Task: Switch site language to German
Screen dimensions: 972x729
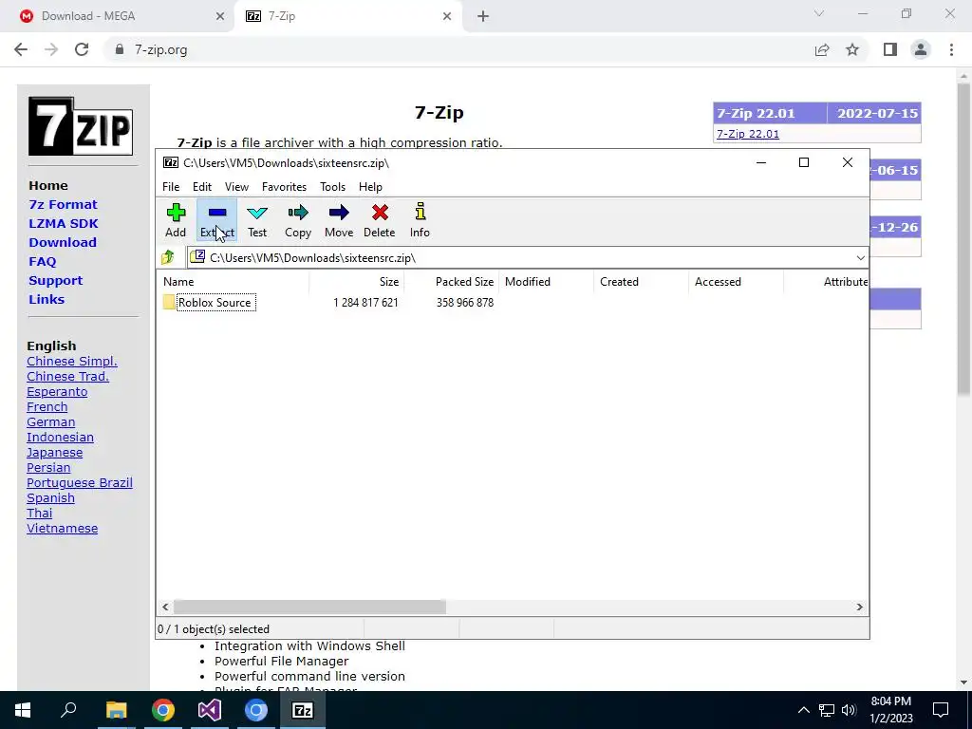Action: (x=51, y=422)
